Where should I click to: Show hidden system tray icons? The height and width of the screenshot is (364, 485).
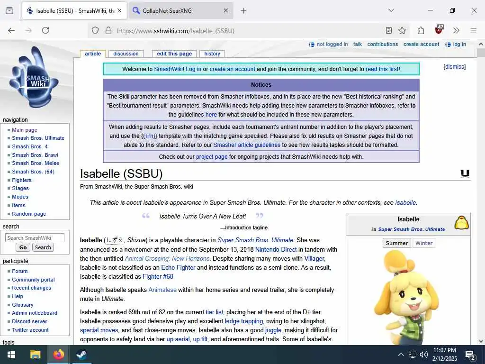(x=401, y=355)
